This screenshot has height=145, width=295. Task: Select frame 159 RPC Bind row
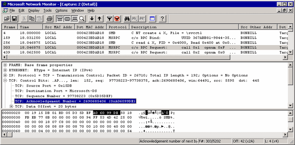pos(145,38)
